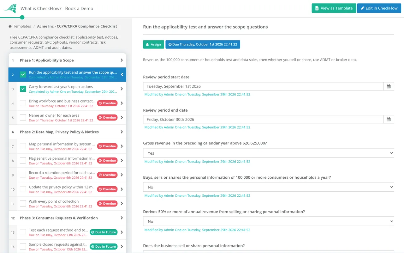This screenshot has width=404, height=253.
Task: Click the review period end date field
Action: [263, 119]
